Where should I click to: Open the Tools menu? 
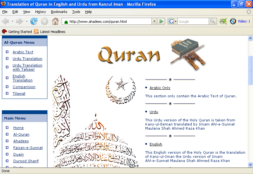76,12
